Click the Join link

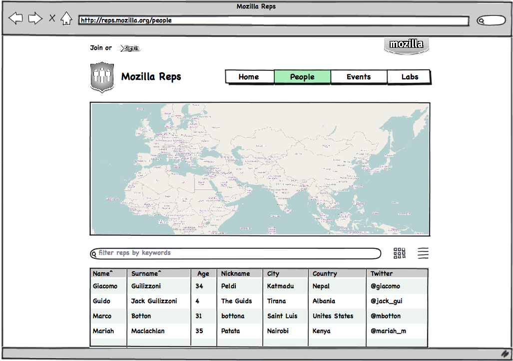[96, 48]
